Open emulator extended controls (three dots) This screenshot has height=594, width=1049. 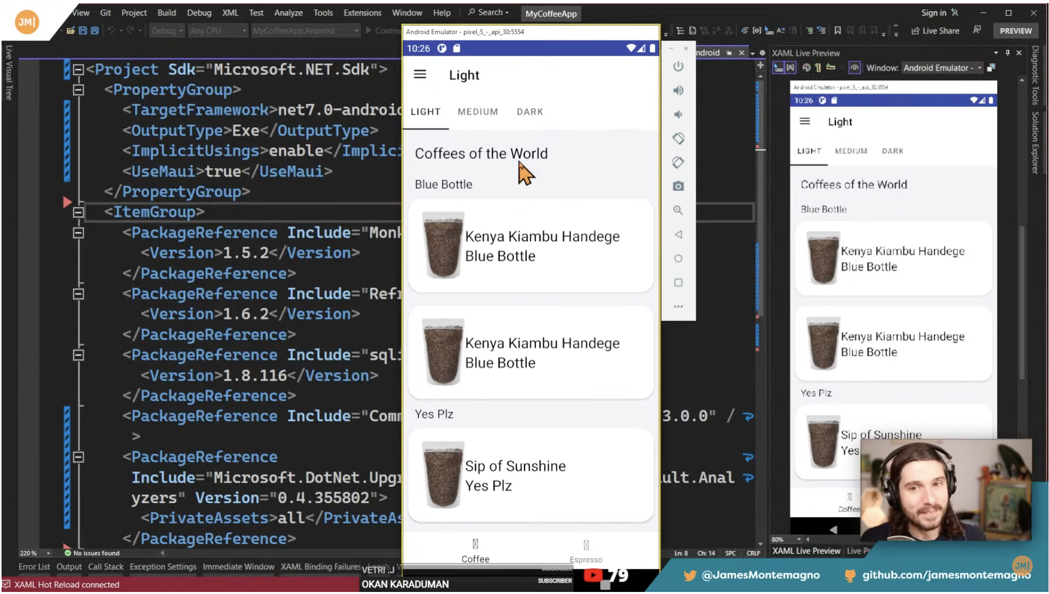[x=678, y=307]
